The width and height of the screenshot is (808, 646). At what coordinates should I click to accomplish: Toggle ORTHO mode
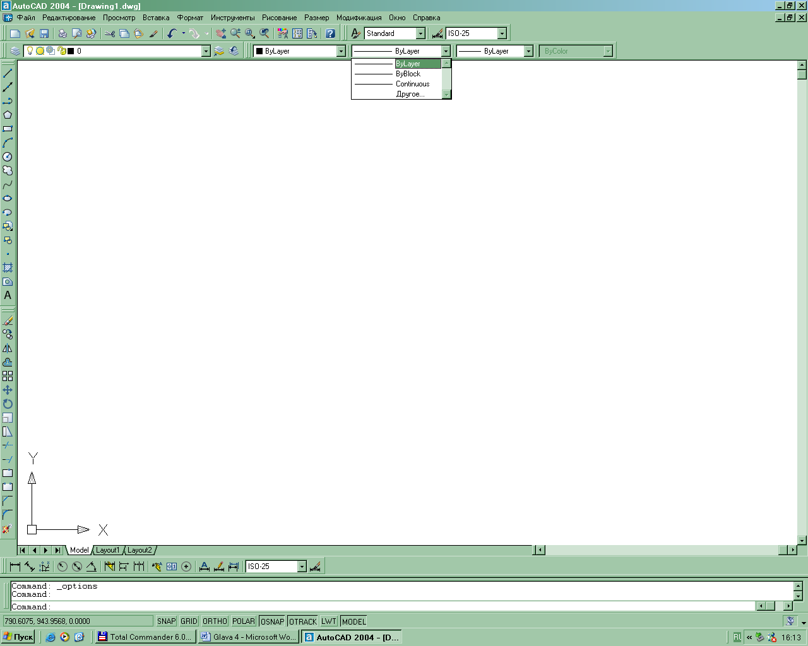(x=215, y=621)
